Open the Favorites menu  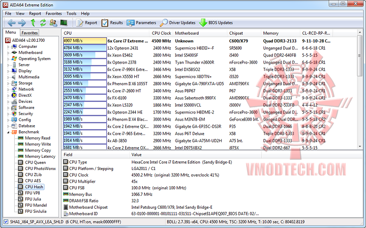[54, 14]
